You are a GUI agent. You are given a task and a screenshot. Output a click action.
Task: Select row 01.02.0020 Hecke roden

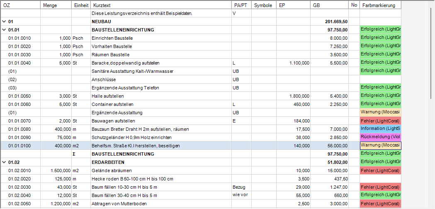pyautogui.click(x=201, y=178)
